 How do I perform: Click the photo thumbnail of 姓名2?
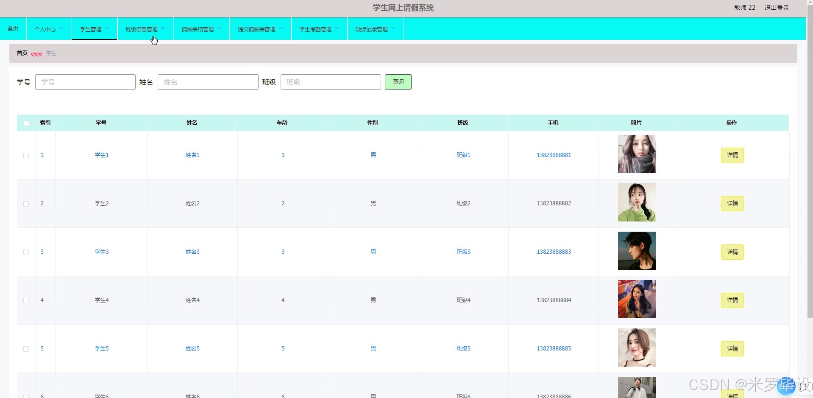click(x=637, y=202)
